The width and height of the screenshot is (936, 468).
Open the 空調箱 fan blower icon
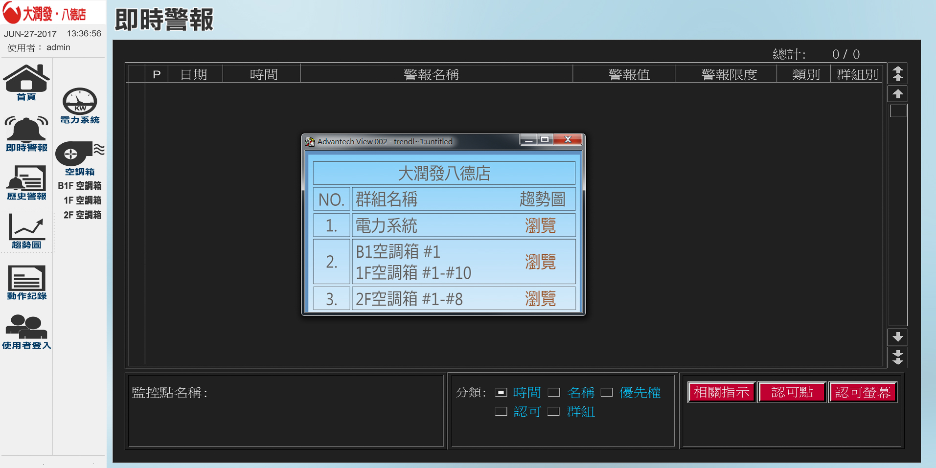point(80,158)
